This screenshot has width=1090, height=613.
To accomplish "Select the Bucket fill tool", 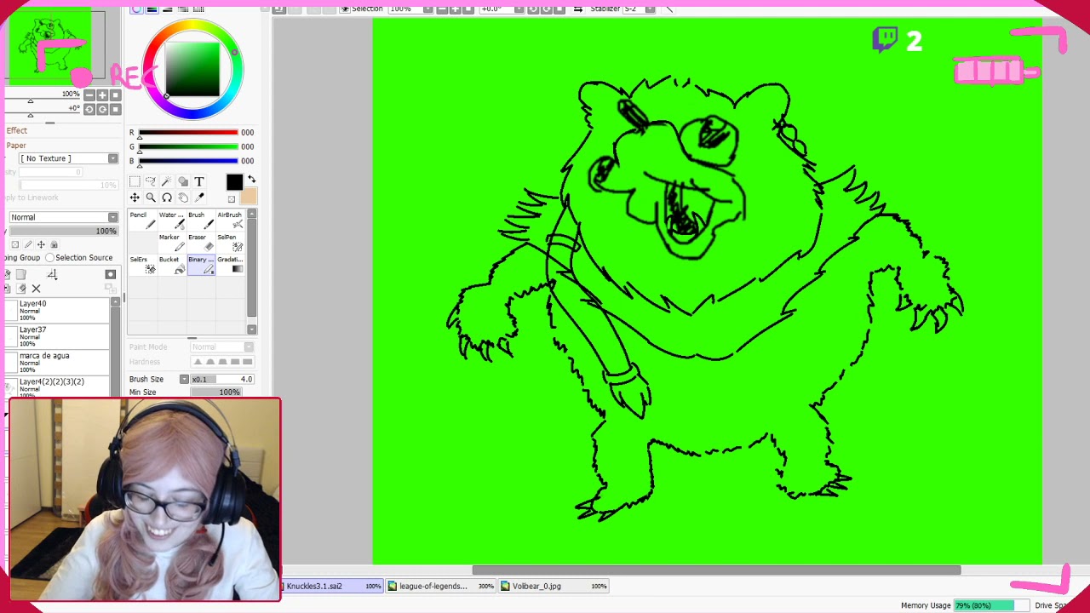I will tap(171, 264).
